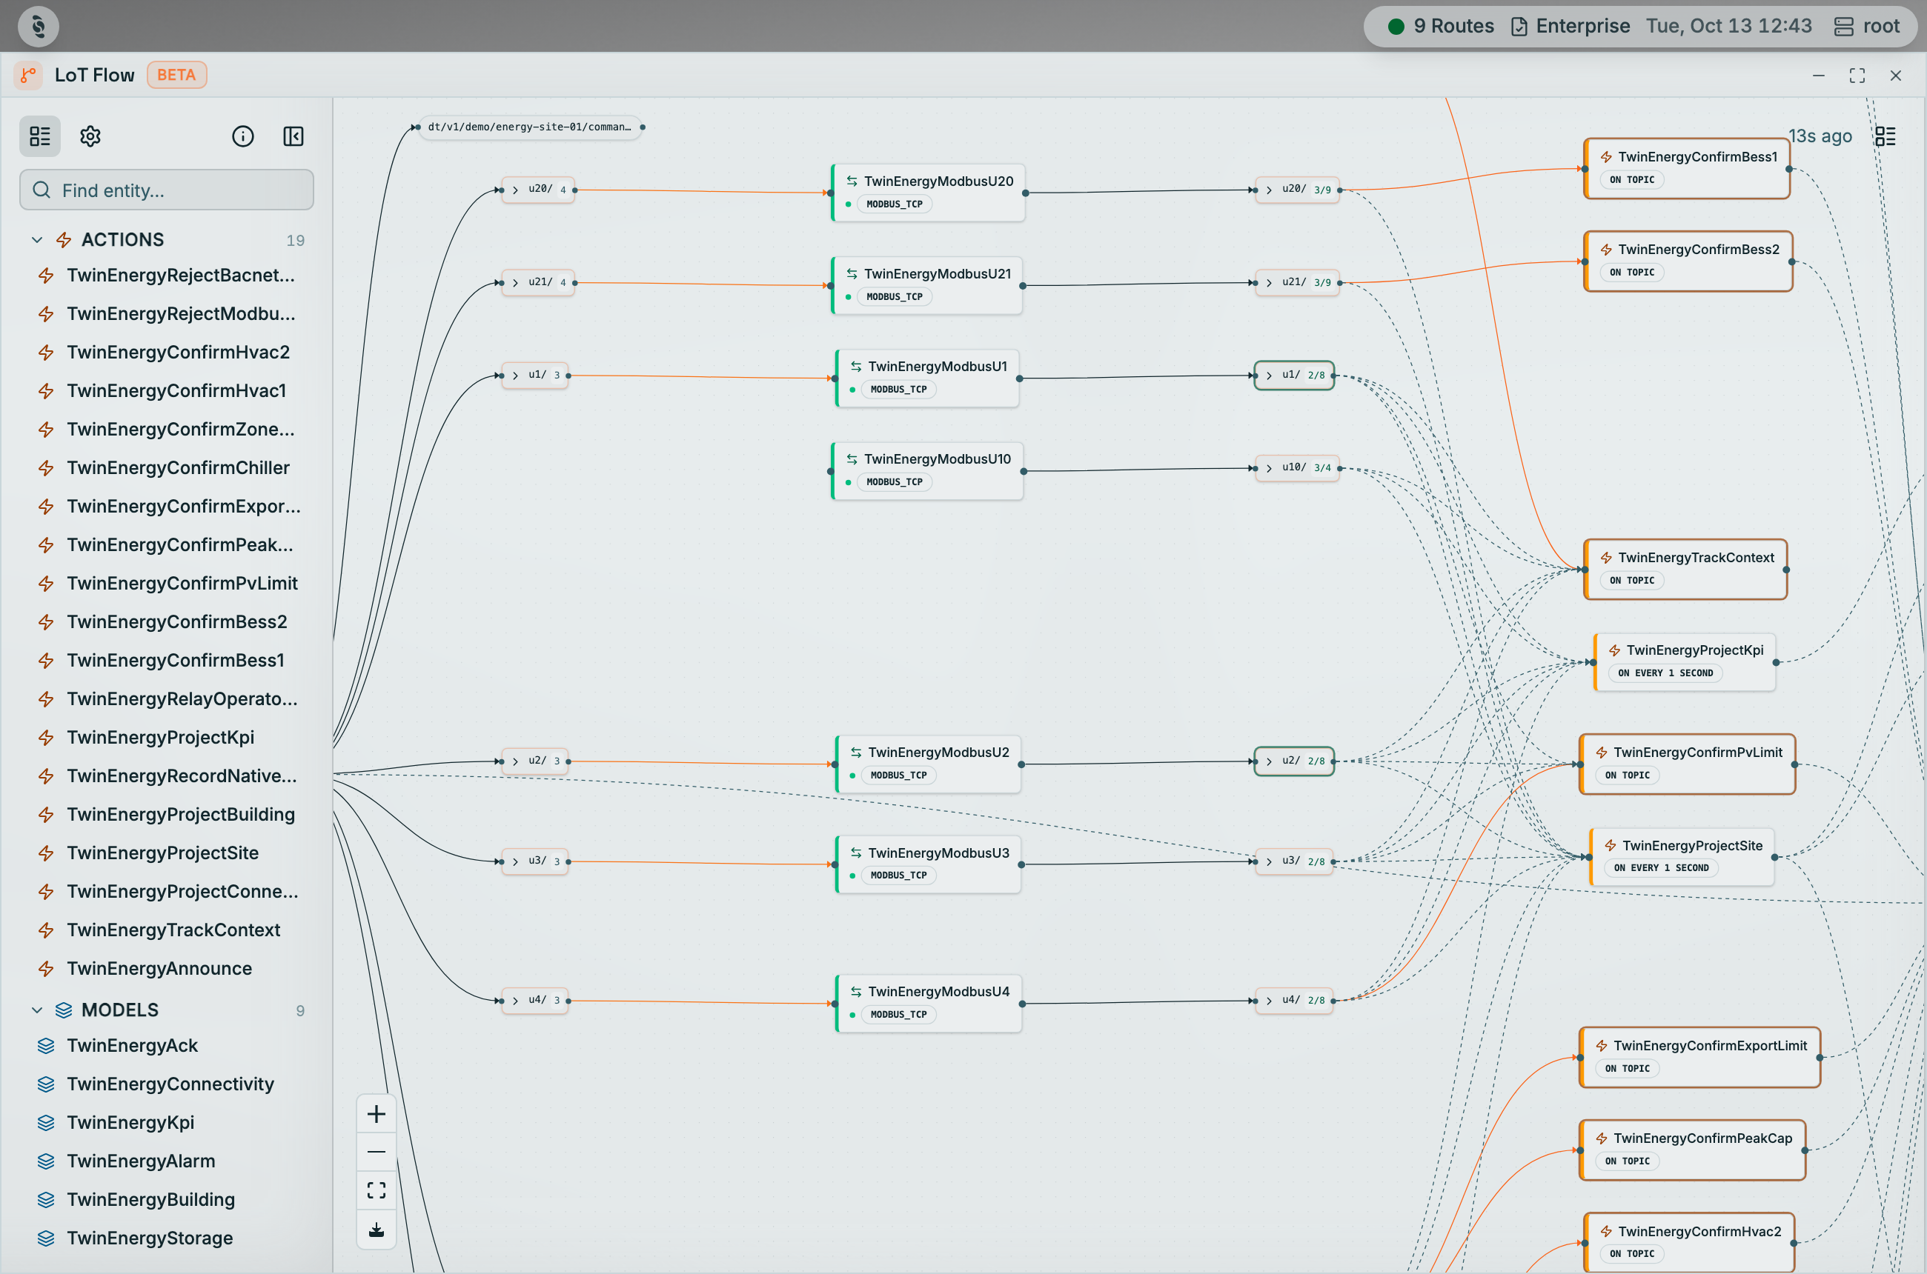This screenshot has width=1927, height=1274.
Task: Click the dt/v1/demo/energy-site-01 topic node
Action: click(529, 127)
